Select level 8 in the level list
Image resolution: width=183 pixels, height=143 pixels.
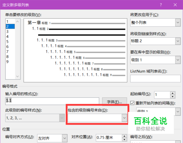point(10,57)
